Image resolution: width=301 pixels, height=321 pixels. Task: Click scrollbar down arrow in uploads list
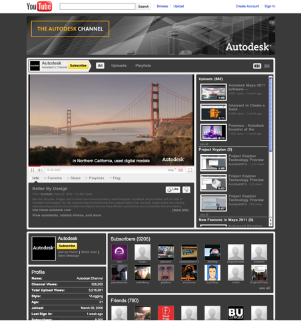coord(270,225)
